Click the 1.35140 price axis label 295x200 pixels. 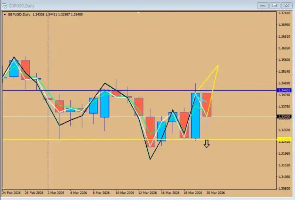[284, 71]
